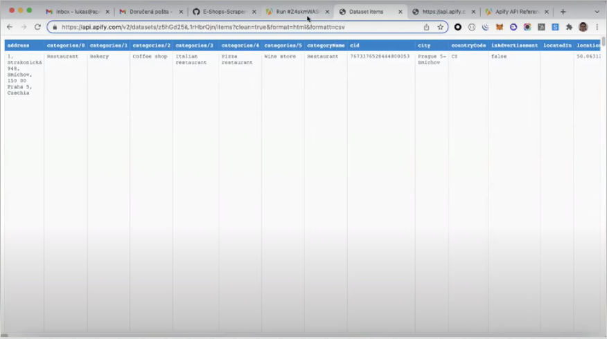Bookmark this page with the star icon
607x339 pixels.
[x=440, y=27]
